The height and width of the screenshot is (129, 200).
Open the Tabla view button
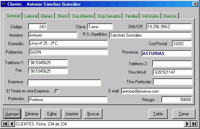(x=158, y=114)
